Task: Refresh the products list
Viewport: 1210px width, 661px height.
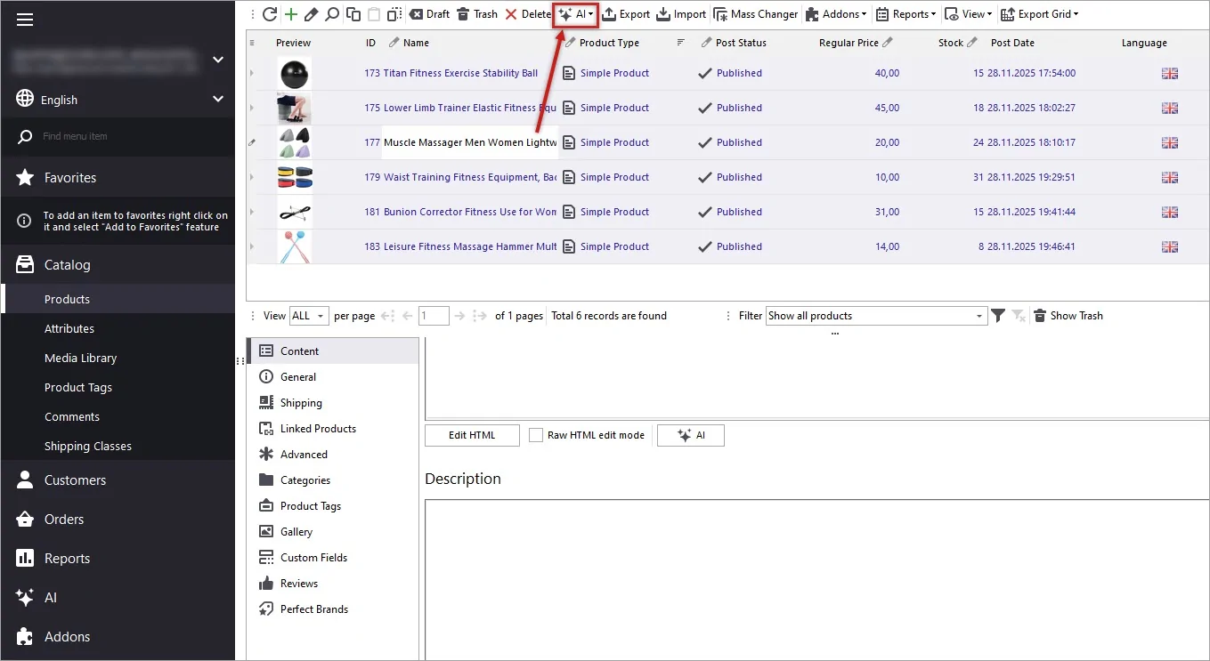Action: (269, 13)
